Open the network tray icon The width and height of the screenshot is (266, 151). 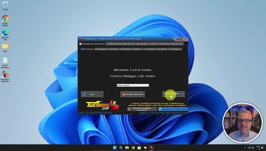point(249,148)
